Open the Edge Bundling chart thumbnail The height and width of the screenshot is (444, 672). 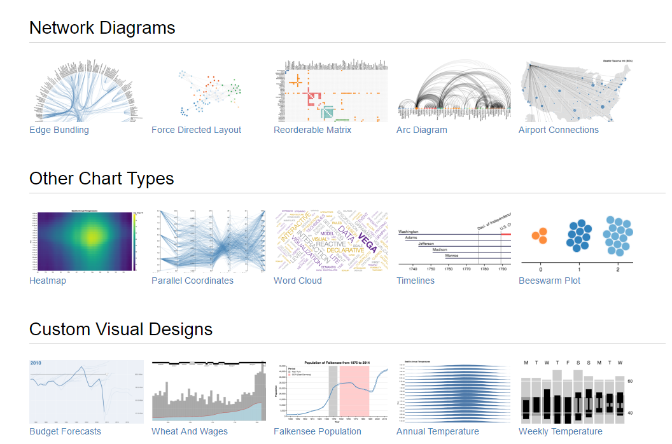pos(86,90)
